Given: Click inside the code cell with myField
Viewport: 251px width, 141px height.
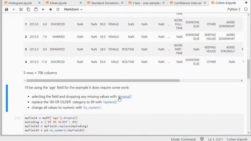Looking at the screenshot, I should 133,124.
